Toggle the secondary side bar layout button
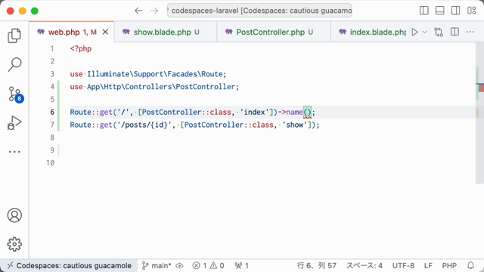Screen dimensions: 484x272 point(455,11)
